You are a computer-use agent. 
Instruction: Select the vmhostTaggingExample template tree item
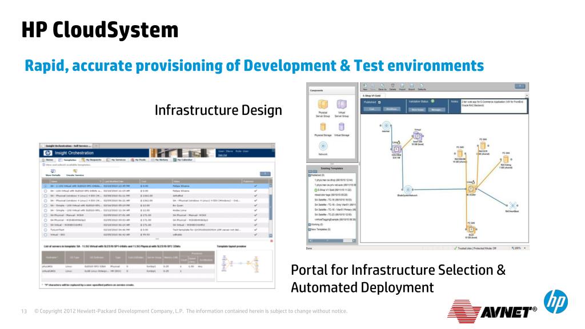[335, 219]
